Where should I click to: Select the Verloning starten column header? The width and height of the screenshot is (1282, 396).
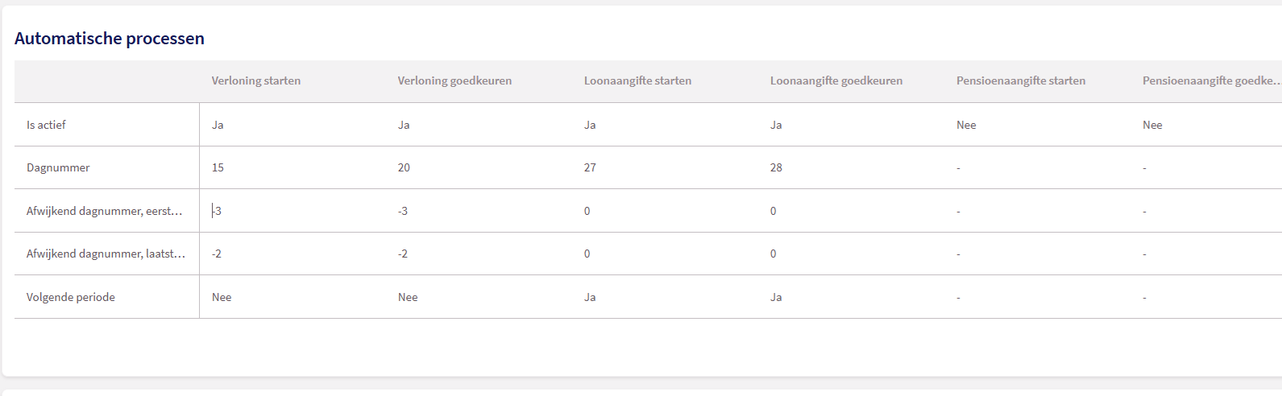pos(255,80)
